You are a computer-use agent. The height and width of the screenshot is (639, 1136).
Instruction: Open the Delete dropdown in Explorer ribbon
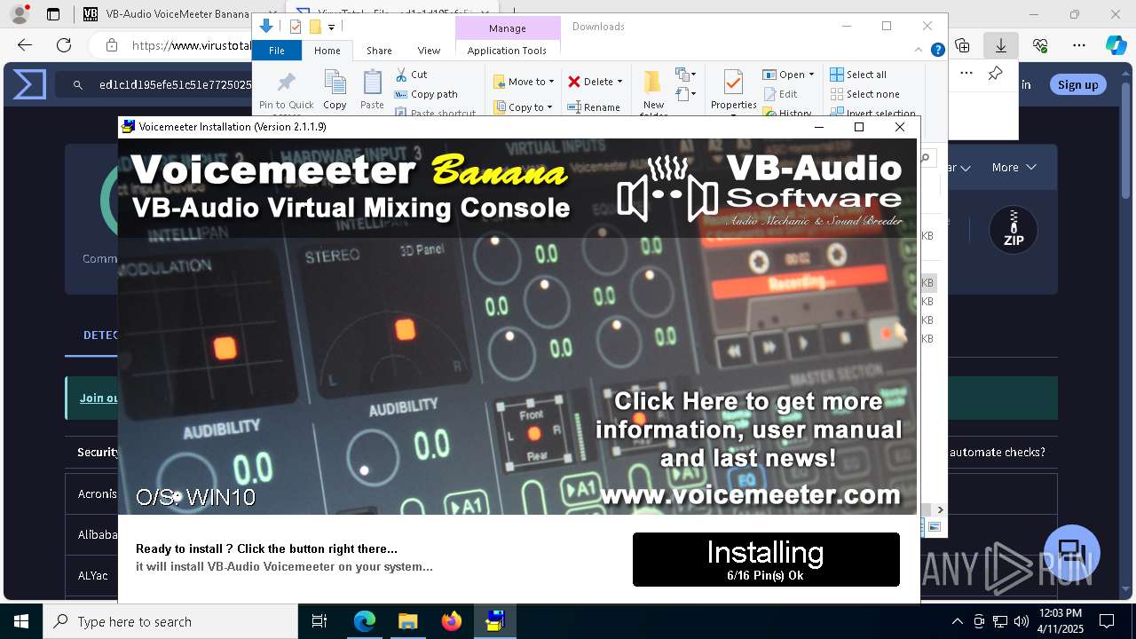(x=596, y=82)
